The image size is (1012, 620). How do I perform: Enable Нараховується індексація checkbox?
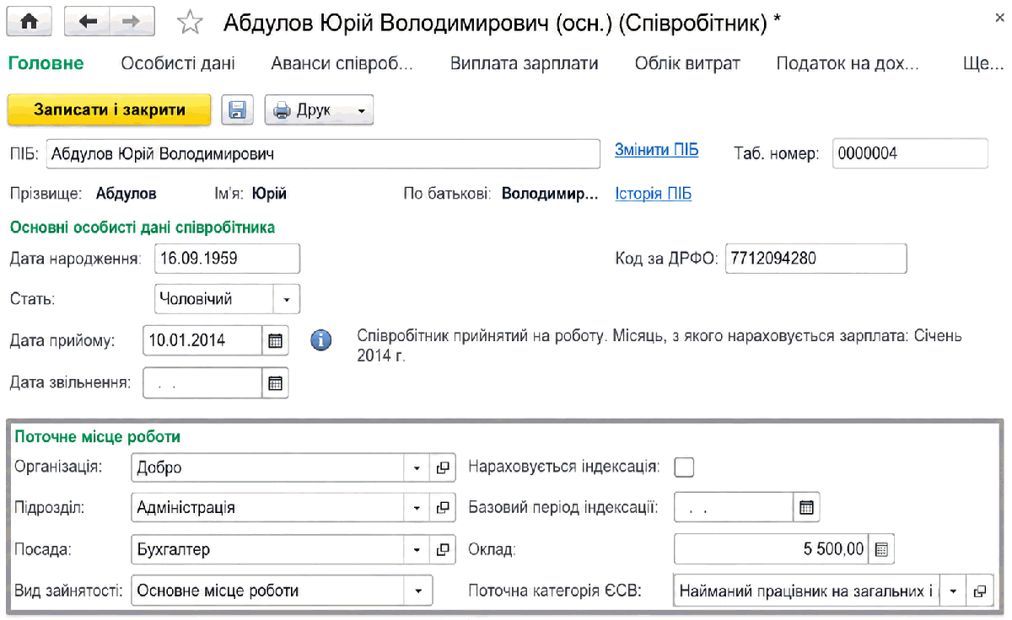click(x=685, y=468)
